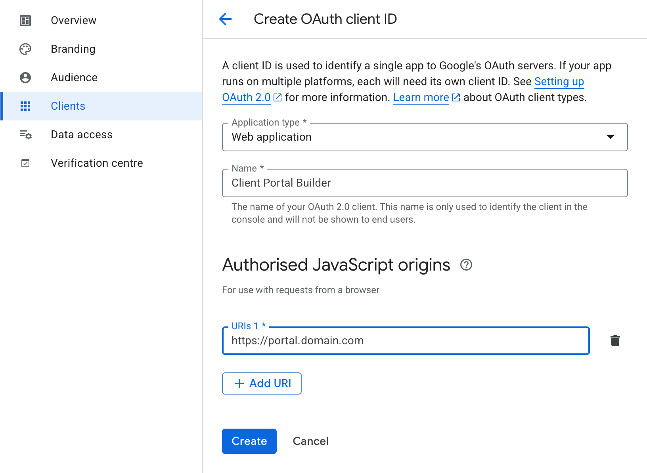
Task: Click the Add URI button
Action: 262,383
